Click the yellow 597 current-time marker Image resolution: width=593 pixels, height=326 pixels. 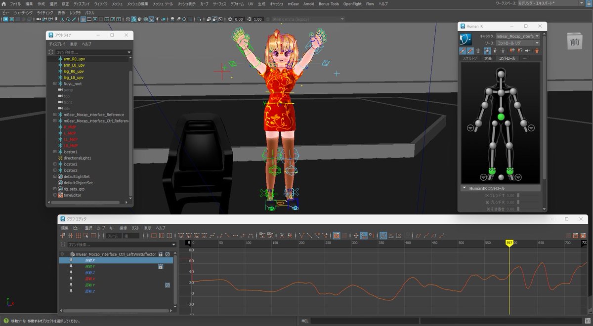tap(509, 243)
